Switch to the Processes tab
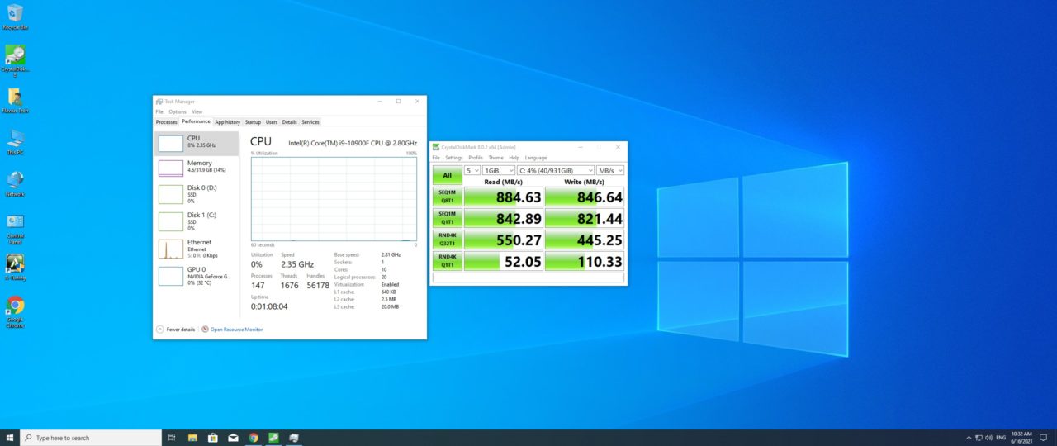This screenshot has height=446, width=1057. coord(167,122)
